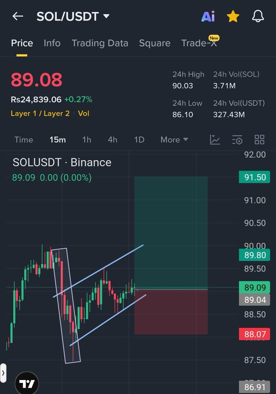Screen dimensions: 276x394
Task: Open the chart indicators icon
Action: [x=215, y=140]
